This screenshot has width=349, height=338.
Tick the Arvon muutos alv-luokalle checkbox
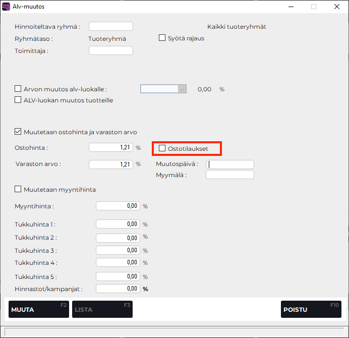(19, 89)
